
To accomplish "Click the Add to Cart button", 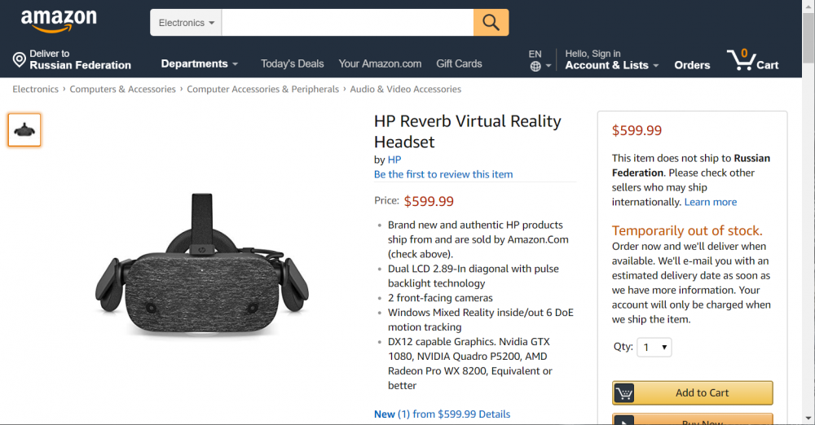I will (x=702, y=393).
